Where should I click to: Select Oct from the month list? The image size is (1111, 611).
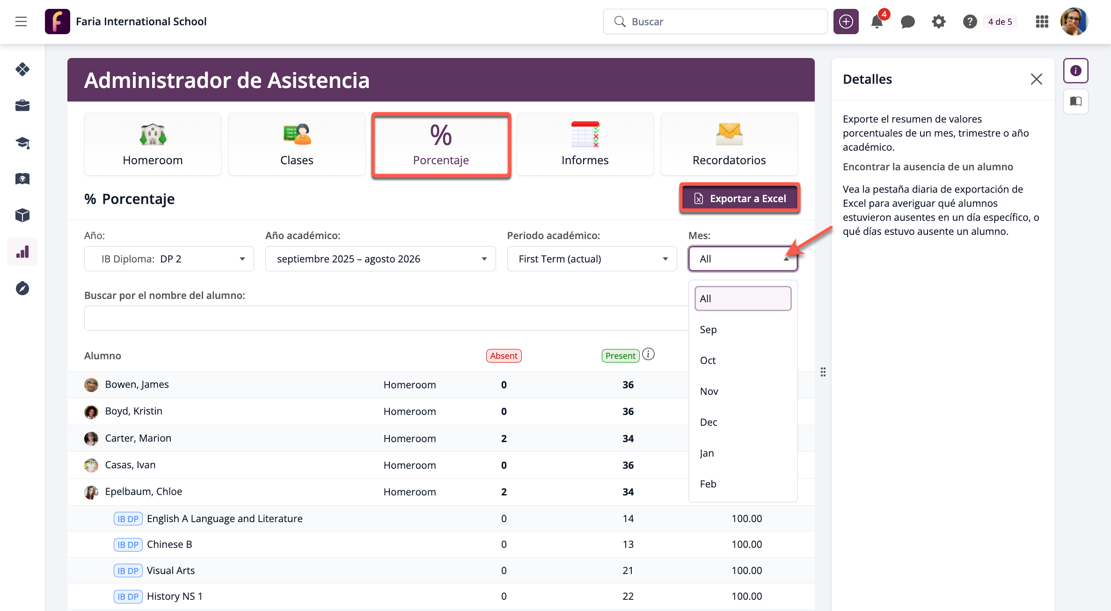tap(708, 360)
